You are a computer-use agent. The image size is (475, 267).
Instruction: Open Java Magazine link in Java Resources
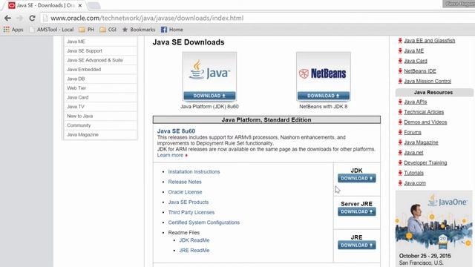pos(421,142)
